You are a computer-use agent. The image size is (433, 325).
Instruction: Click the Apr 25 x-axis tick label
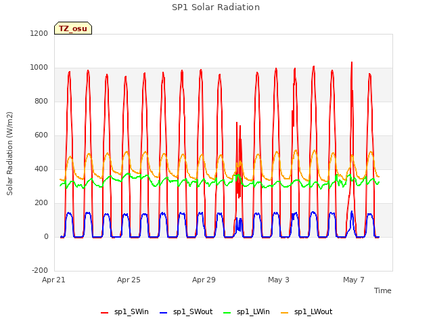pos(129,280)
